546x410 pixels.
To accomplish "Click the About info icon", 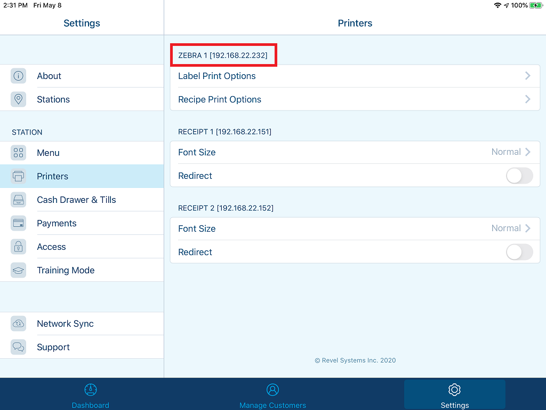I will tap(18, 76).
